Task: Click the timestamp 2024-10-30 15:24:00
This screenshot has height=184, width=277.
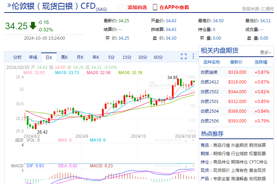Action: [x=45, y=38]
